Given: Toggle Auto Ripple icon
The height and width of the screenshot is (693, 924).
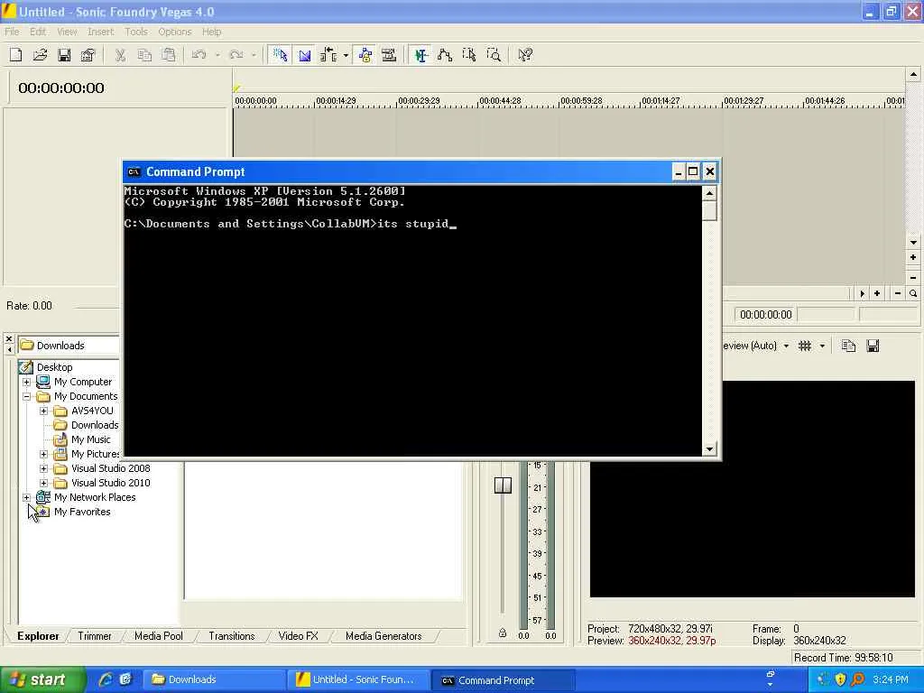Looking at the screenshot, I should point(328,55).
